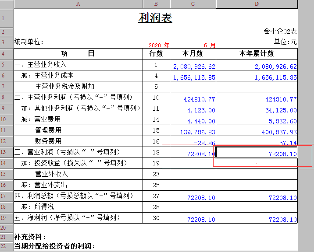Viewport: 314px width, 252px height.
Task: Select the 管理费用 cell
Action: (78, 130)
